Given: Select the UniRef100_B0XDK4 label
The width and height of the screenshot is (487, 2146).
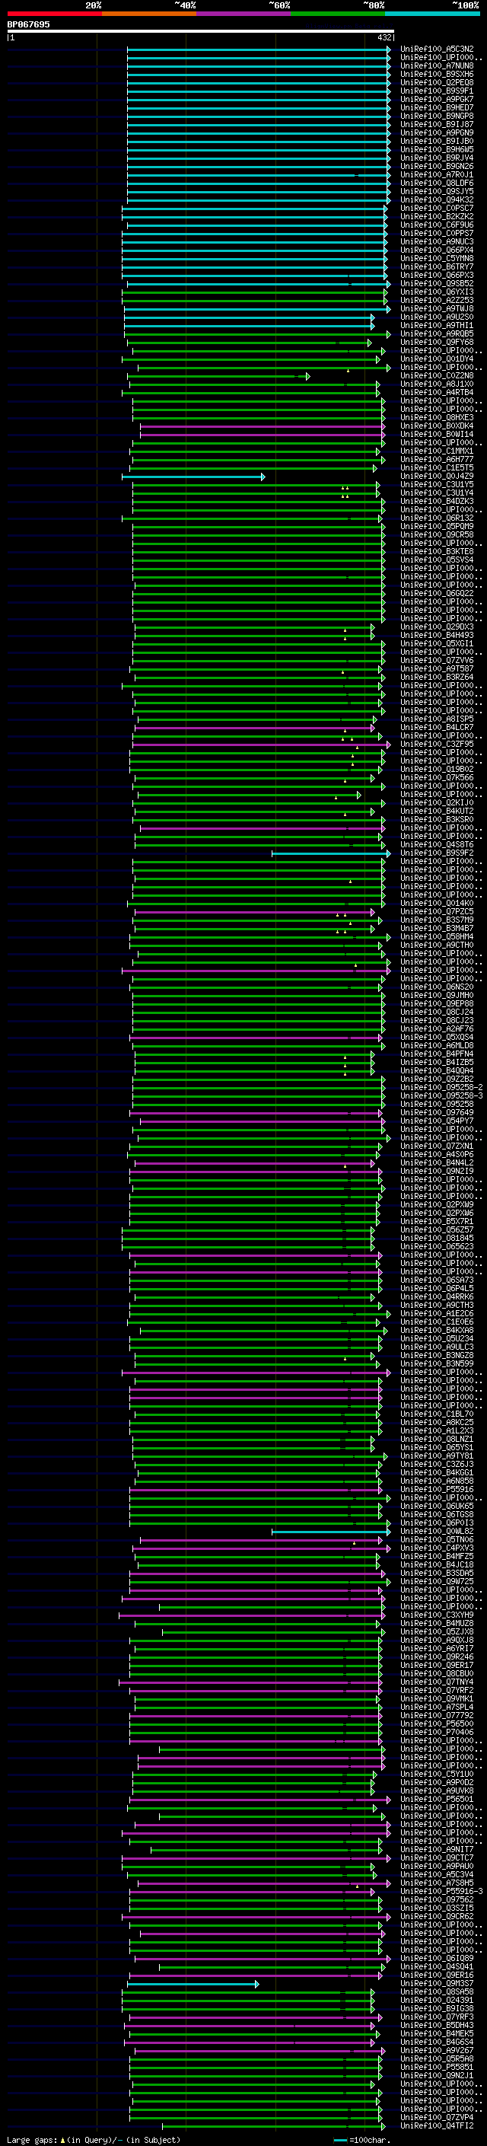Looking at the screenshot, I should pos(437,426).
